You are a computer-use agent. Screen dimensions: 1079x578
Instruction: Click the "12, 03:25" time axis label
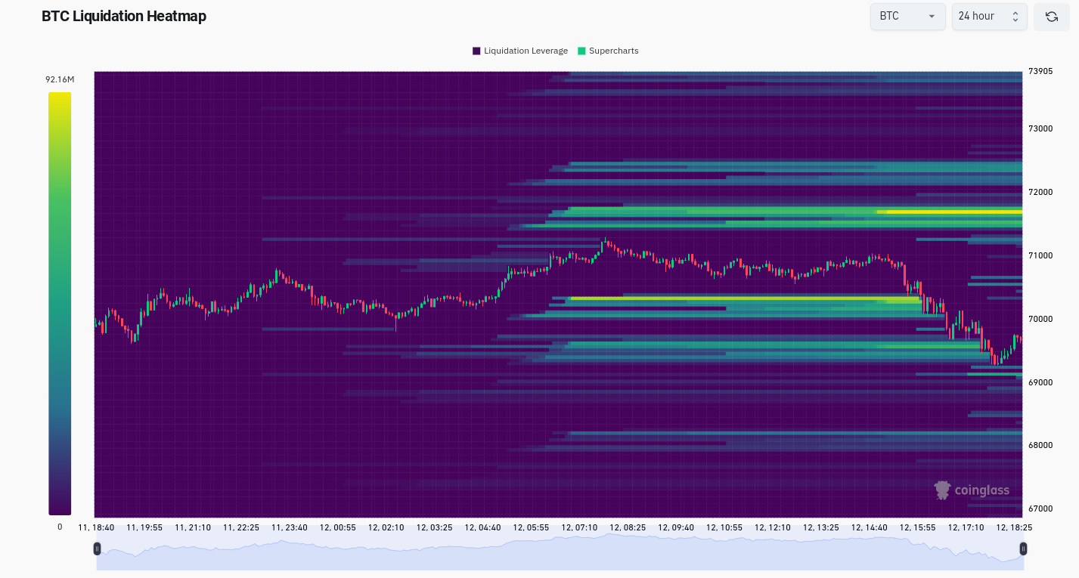coord(435,527)
